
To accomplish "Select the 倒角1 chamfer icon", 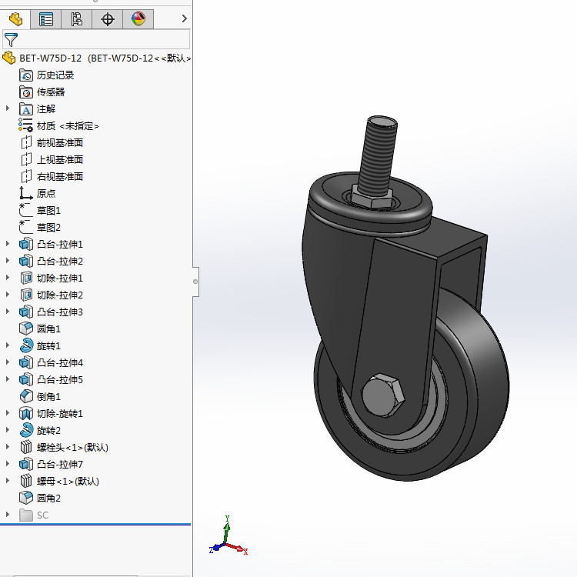I will [25, 396].
